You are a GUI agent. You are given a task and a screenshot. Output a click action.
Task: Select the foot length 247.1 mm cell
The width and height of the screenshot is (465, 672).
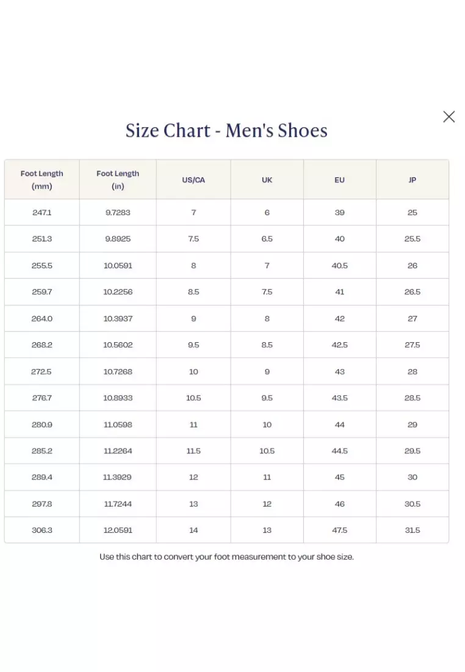coord(41,212)
